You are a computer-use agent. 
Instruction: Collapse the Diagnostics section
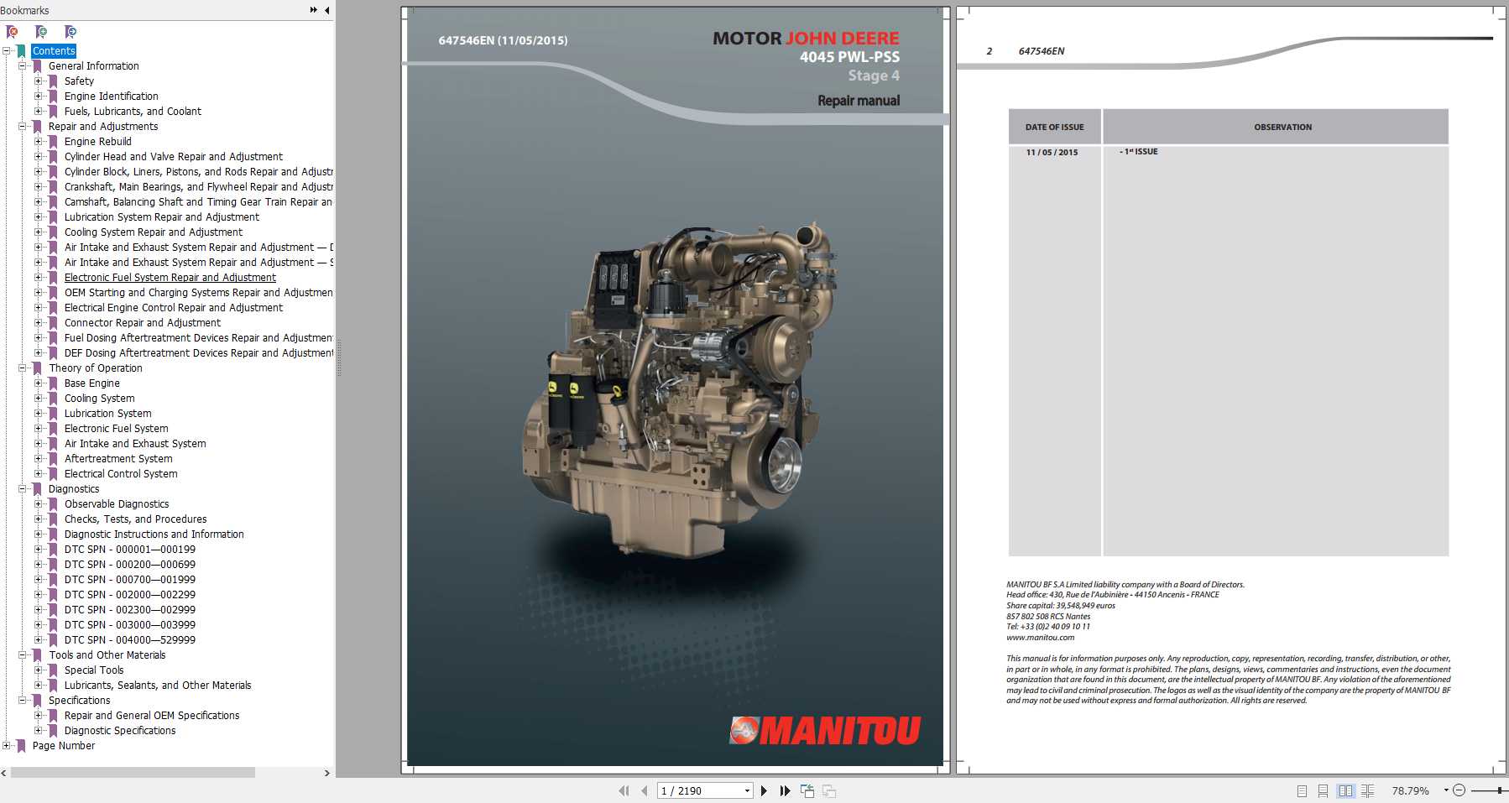23,489
